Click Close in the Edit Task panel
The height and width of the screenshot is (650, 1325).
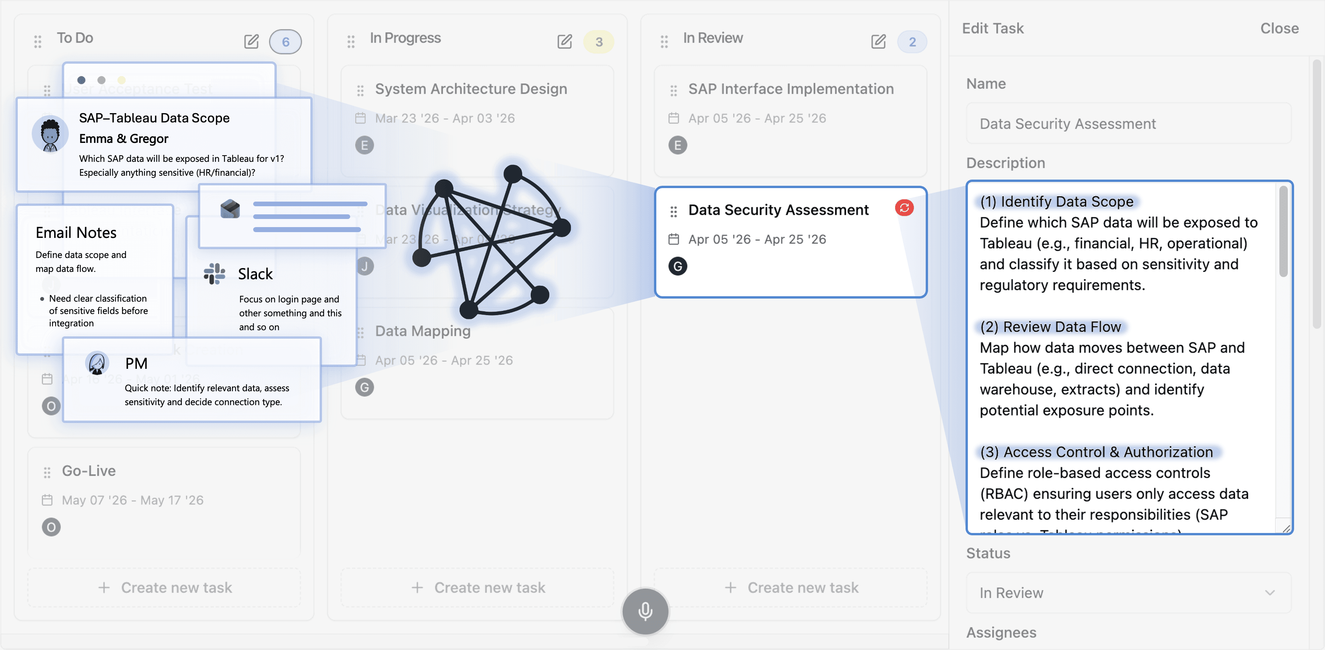1279,28
